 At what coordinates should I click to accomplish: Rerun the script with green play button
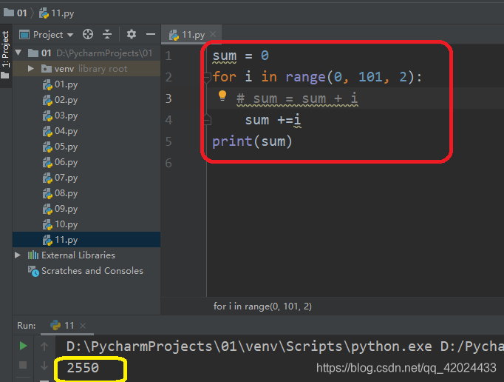click(23, 346)
